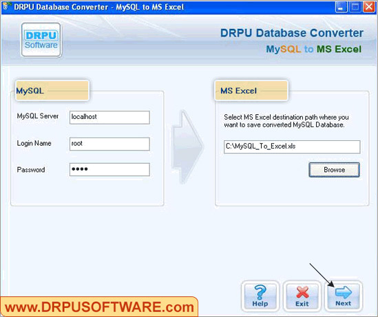Viewport: 378px width, 317px height.
Task: Click the Browse button
Action: [x=334, y=170]
